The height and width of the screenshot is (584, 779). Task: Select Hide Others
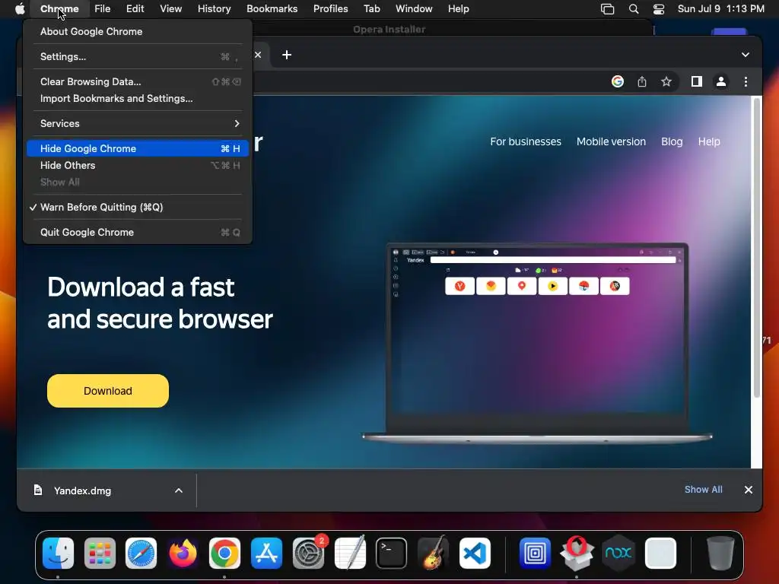(138, 165)
